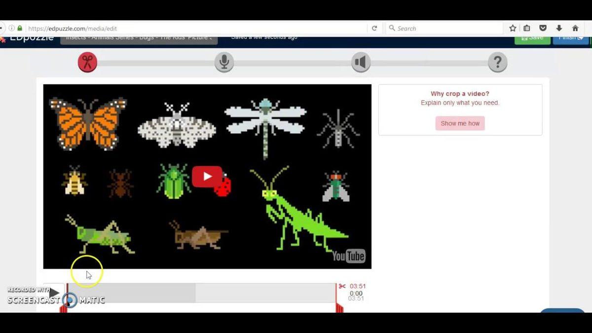Click the right red crop end handle
Image resolution: width=592 pixels, height=333 pixels.
339,307
